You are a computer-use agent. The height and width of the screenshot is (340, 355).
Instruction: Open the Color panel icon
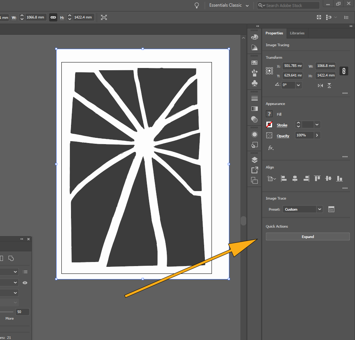254,37
